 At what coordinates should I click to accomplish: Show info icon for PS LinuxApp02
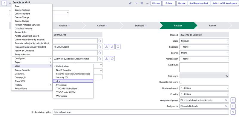tap(118, 47)
